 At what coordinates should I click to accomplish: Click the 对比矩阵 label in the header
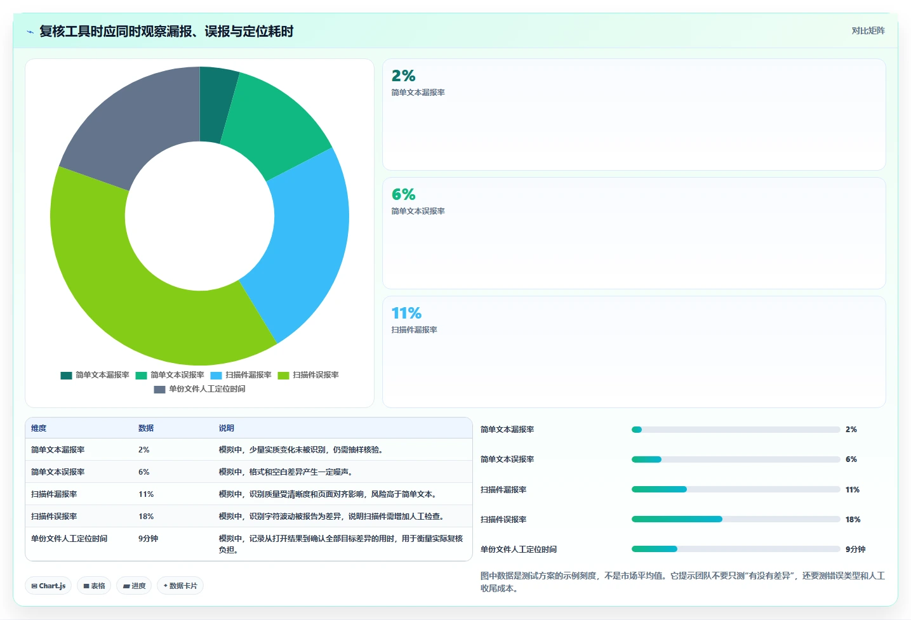click(x=868, y=30)
